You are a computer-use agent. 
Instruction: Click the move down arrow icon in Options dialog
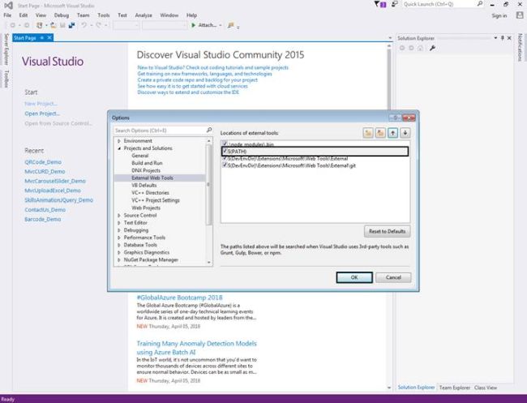pos(405,133)
